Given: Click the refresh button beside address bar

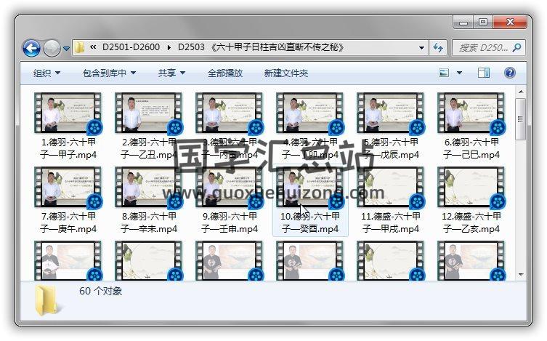Looking at the screenshot, I should [x=438, y=47].
